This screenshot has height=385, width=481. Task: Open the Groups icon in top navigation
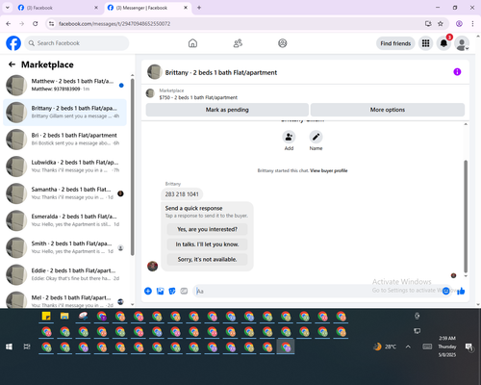coord(283,43)
